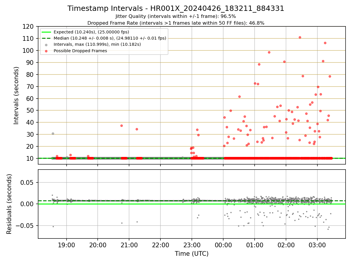This screenshot has width=352, height=264.
Task: Click the "01:00" time tick label
Action: pos(255,245)
